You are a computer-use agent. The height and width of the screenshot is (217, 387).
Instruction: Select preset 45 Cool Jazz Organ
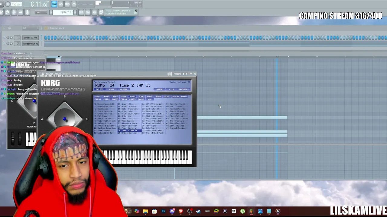coord(177,119)
